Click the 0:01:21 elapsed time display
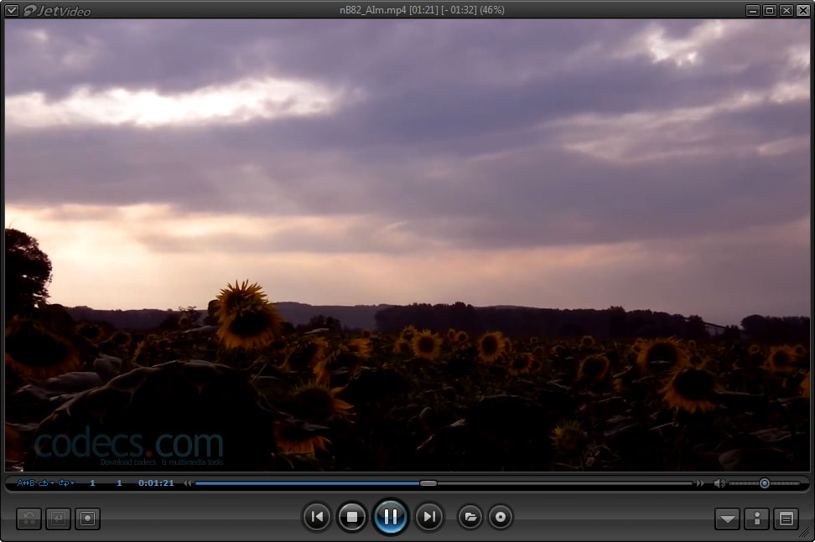The image size is (815, 542). [x=156, y=483]
